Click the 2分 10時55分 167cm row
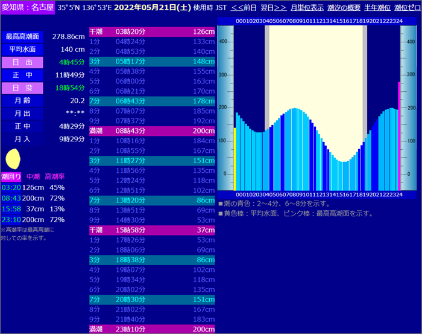 coord(152,150)
